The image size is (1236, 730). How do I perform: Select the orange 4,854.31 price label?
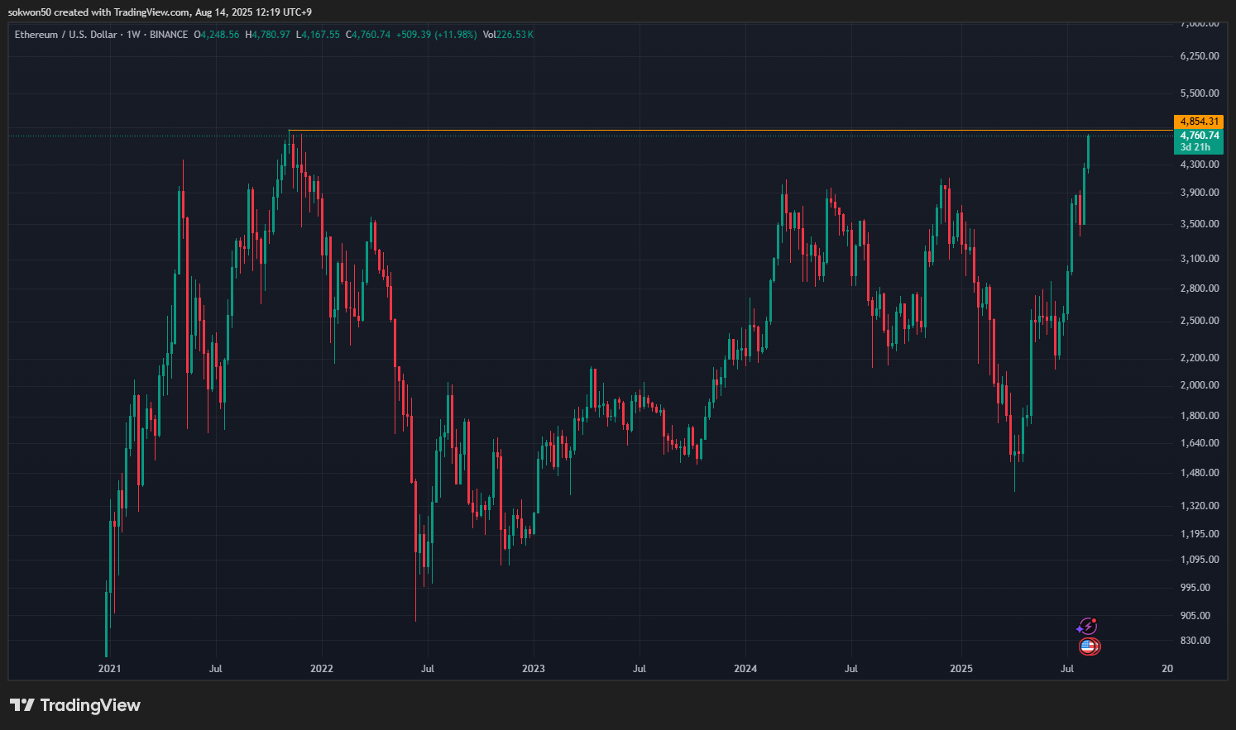click(x=1198, y=121)
